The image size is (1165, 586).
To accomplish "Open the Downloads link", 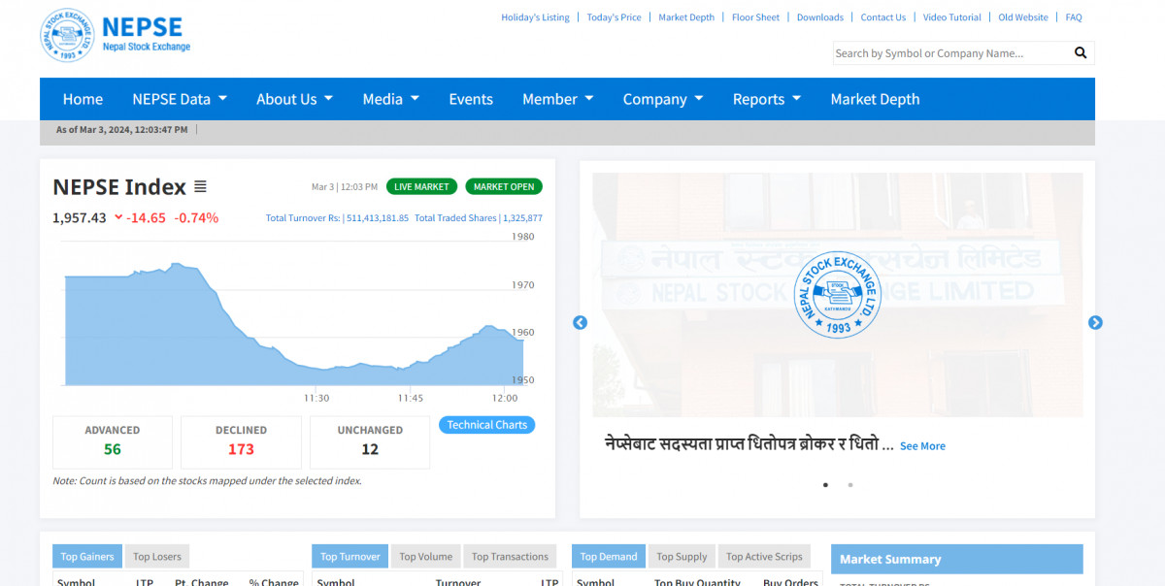I will point(820,17).
